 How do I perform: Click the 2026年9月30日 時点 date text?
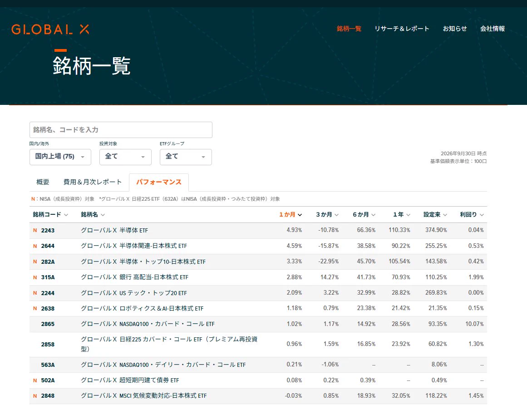click(x=463, y=153)
